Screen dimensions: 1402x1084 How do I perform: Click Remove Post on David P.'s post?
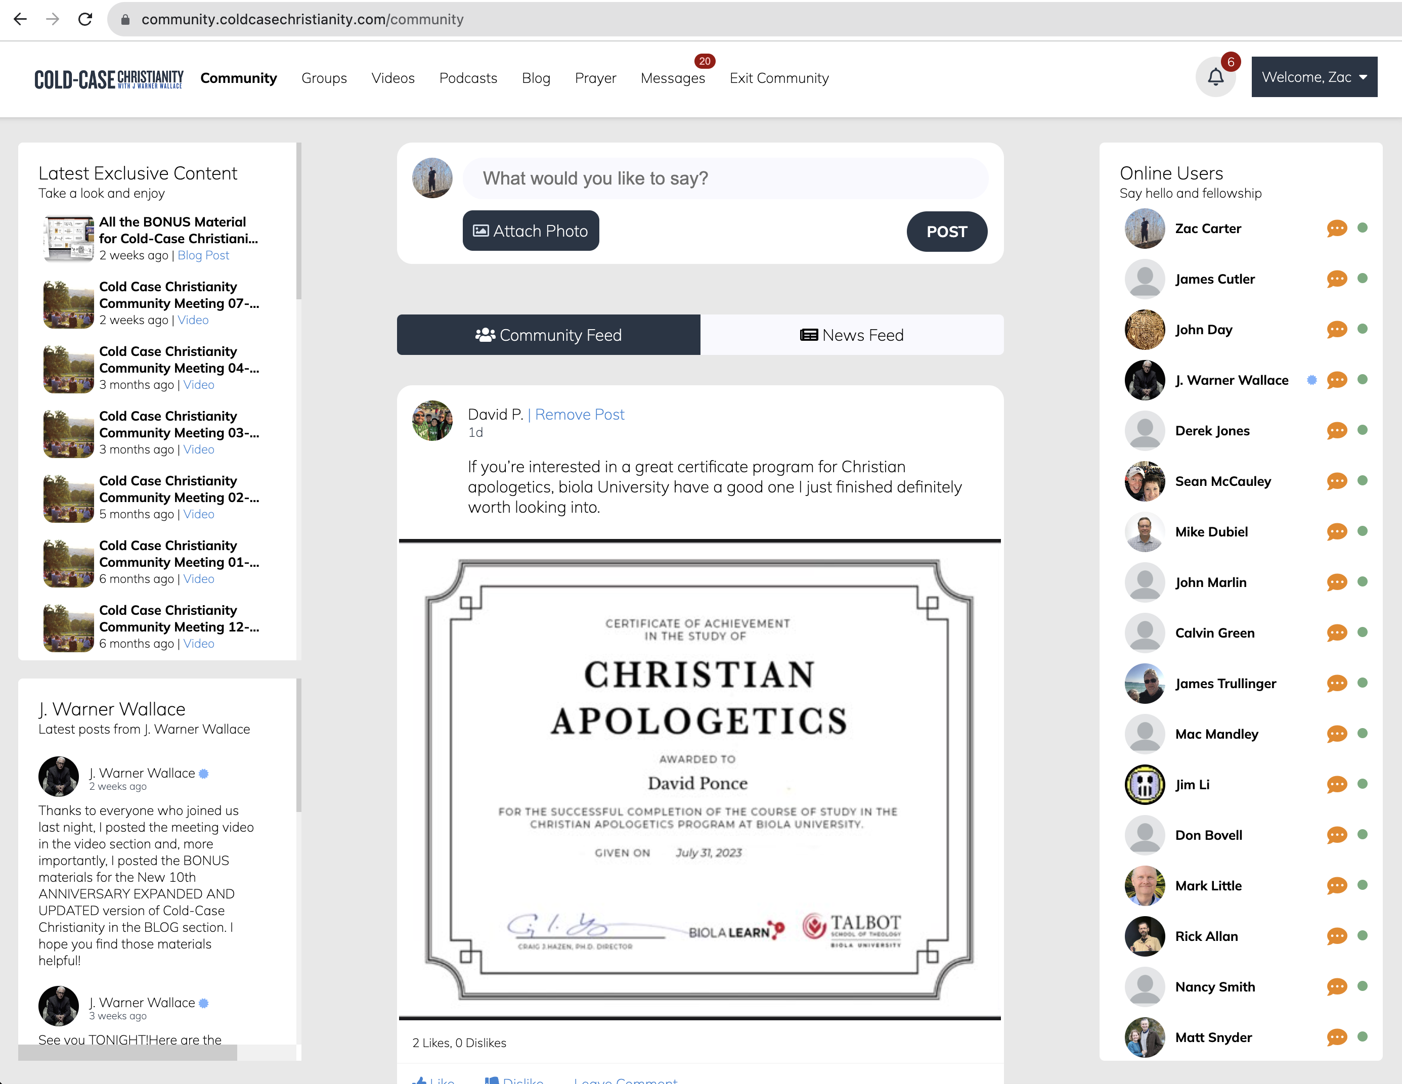[579, 415]
